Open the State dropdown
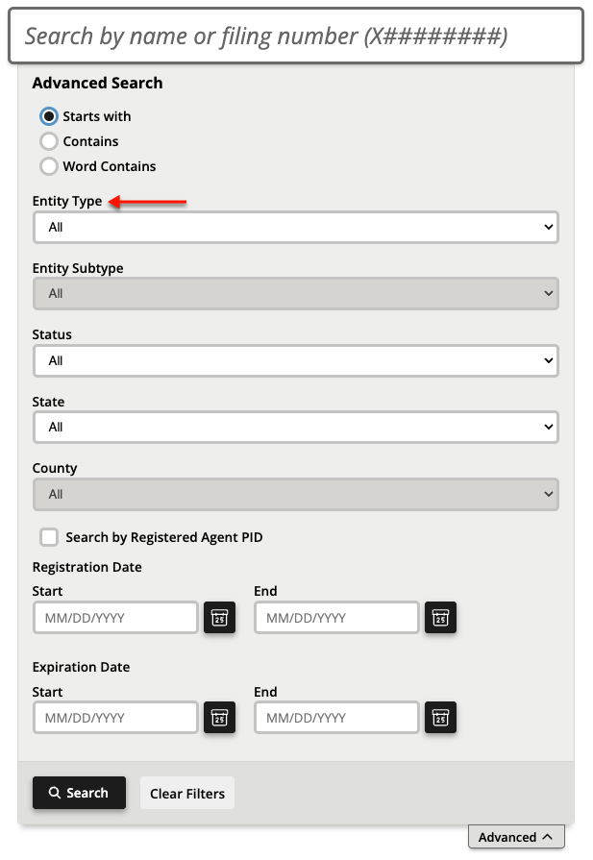The height and width of the screenshot is (860, 593). tap(296, 427)
